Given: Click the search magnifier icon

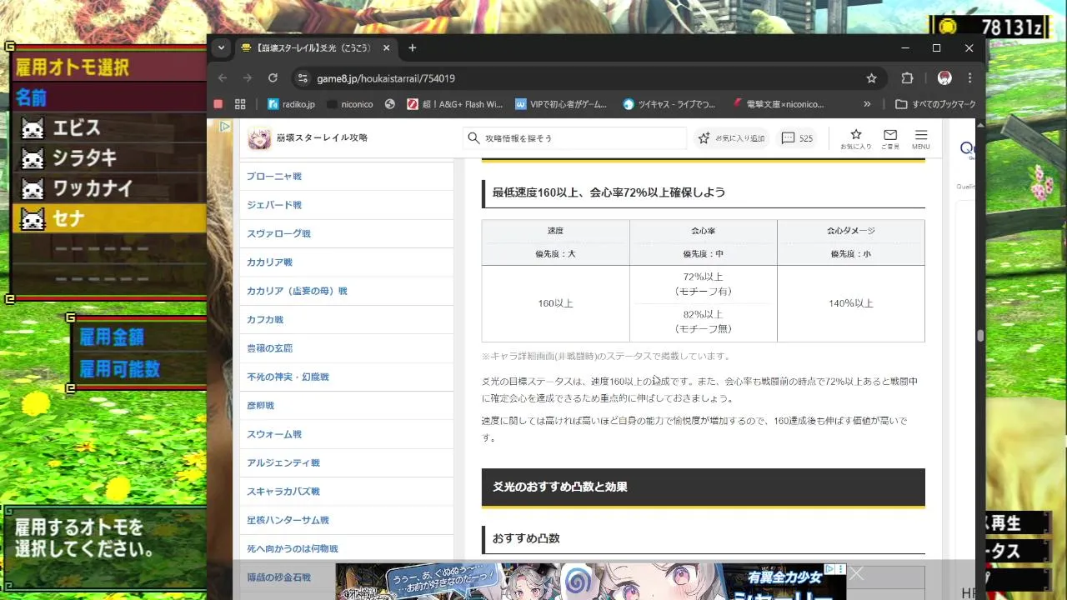Looking at the screenshot, I should (474, 138).
